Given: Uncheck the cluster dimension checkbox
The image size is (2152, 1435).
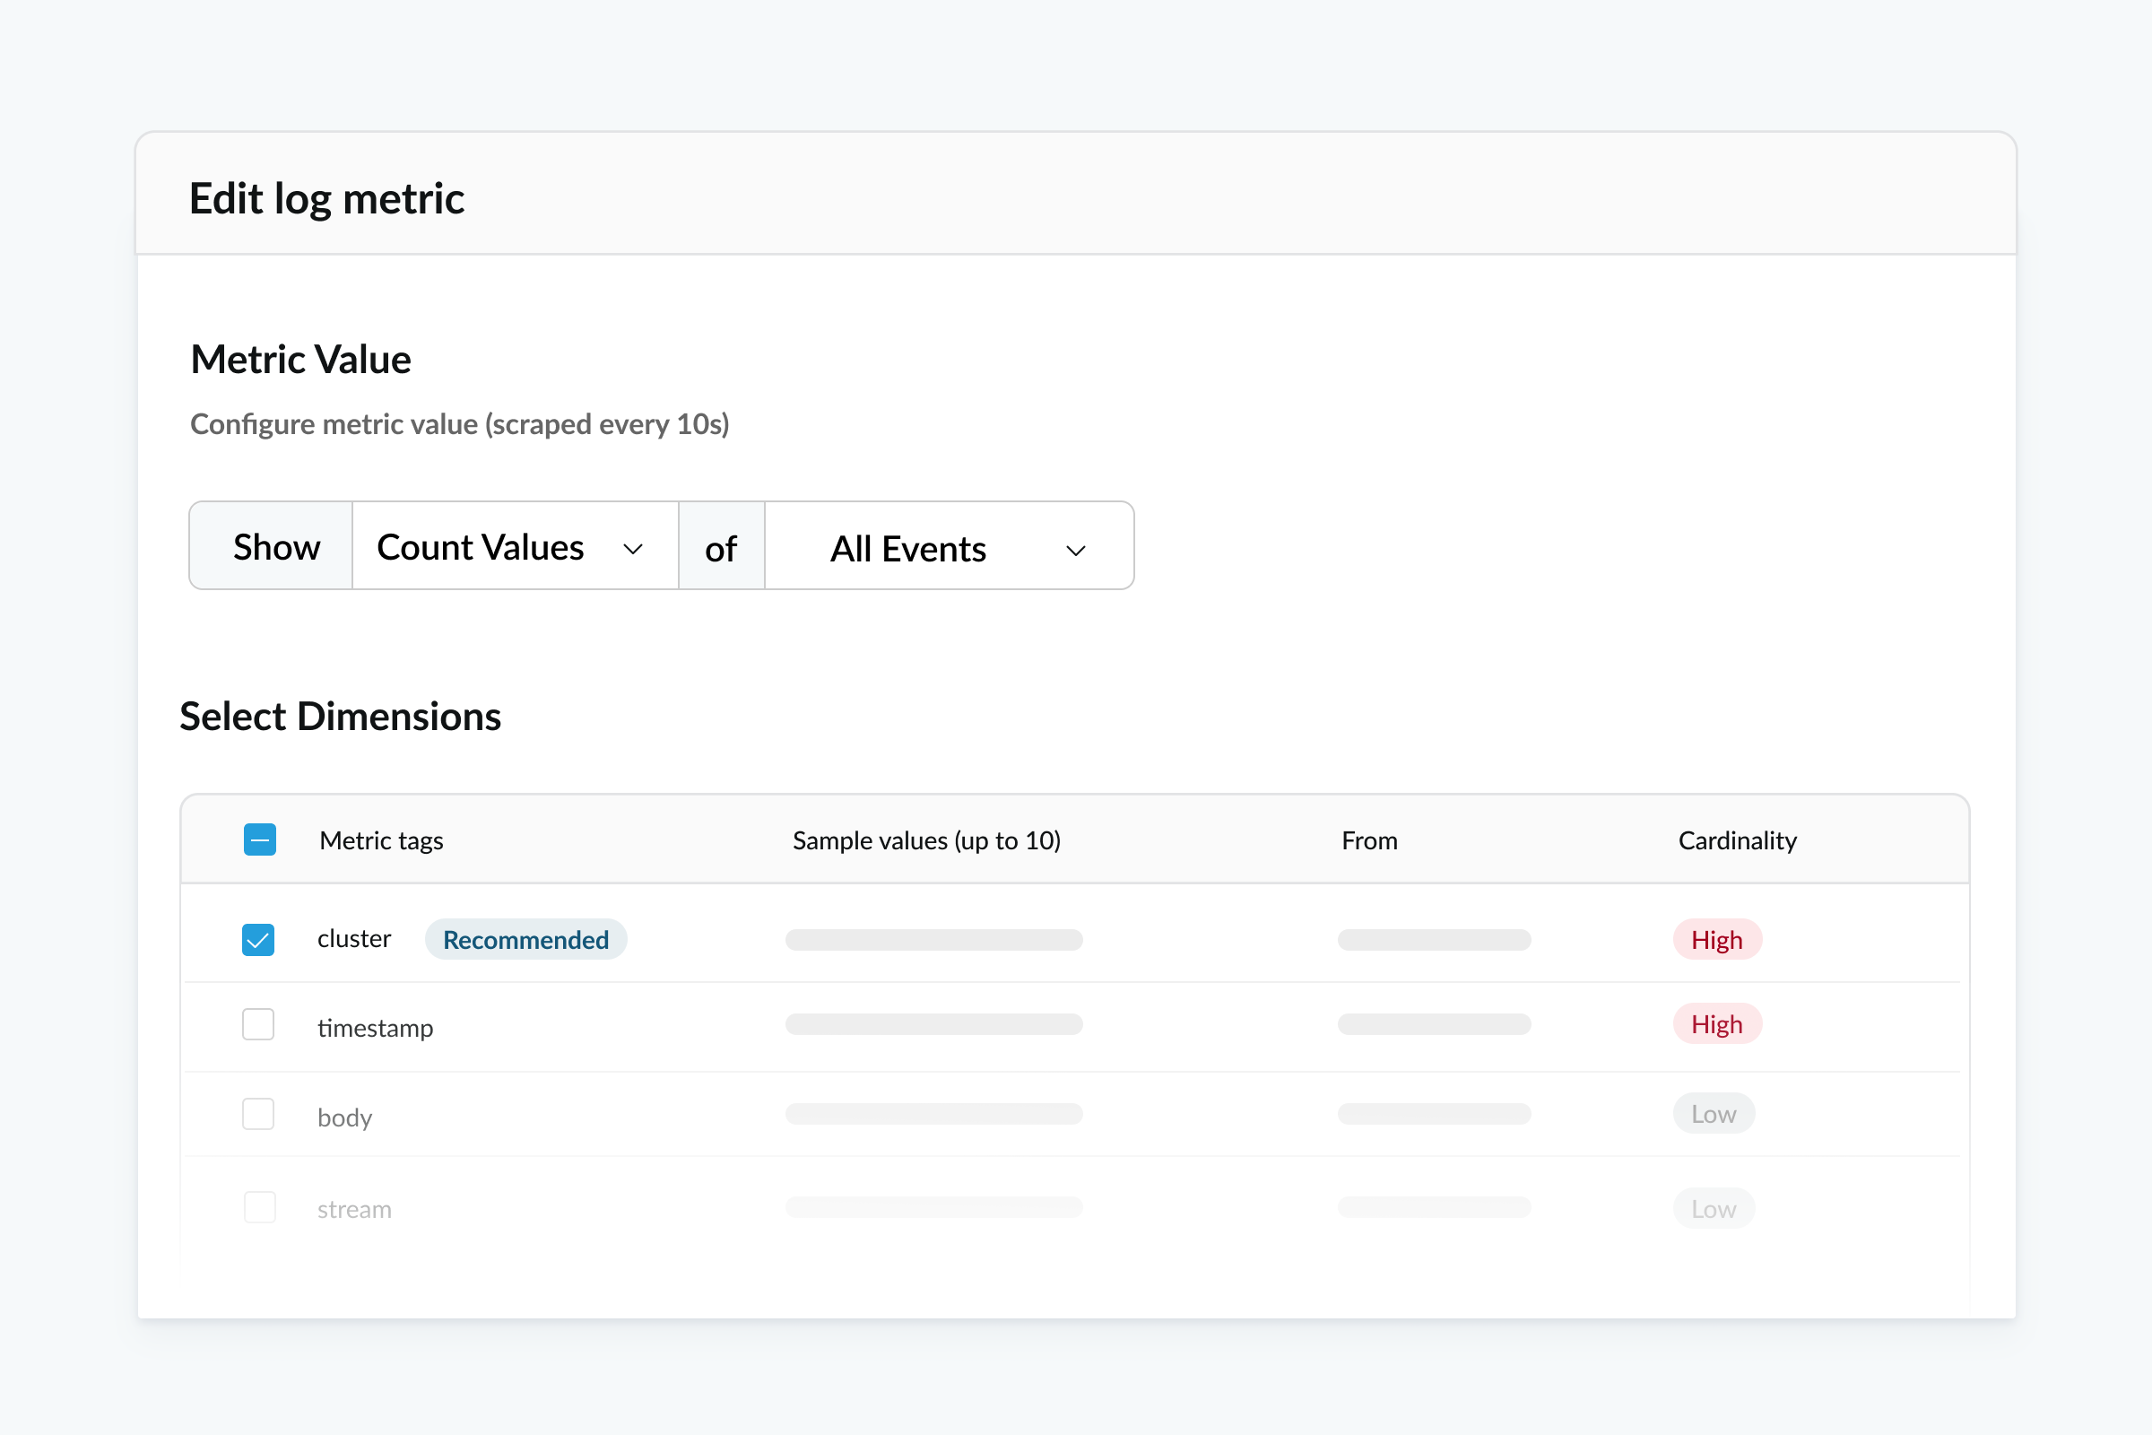Looking at the screenshot, I should click(x=258, y=940).
